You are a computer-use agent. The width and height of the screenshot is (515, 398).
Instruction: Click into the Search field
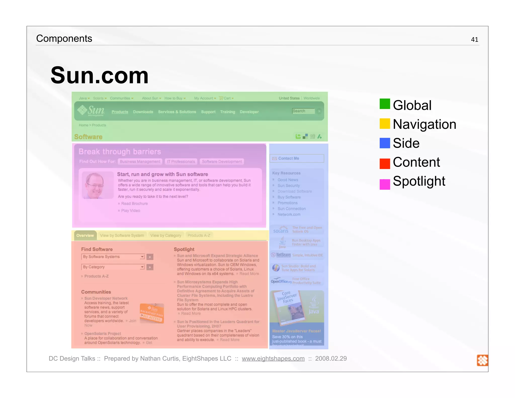pos(303,111)
